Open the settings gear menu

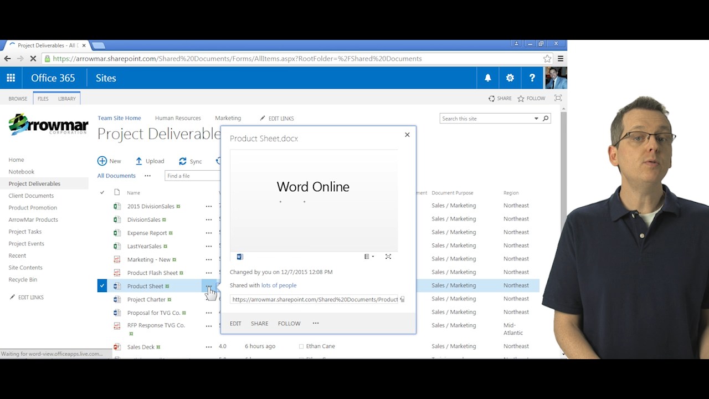pos(510,78)
